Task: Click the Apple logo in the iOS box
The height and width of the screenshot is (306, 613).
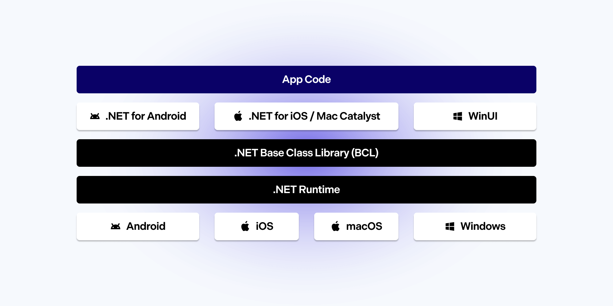Action: coord(245,226)
